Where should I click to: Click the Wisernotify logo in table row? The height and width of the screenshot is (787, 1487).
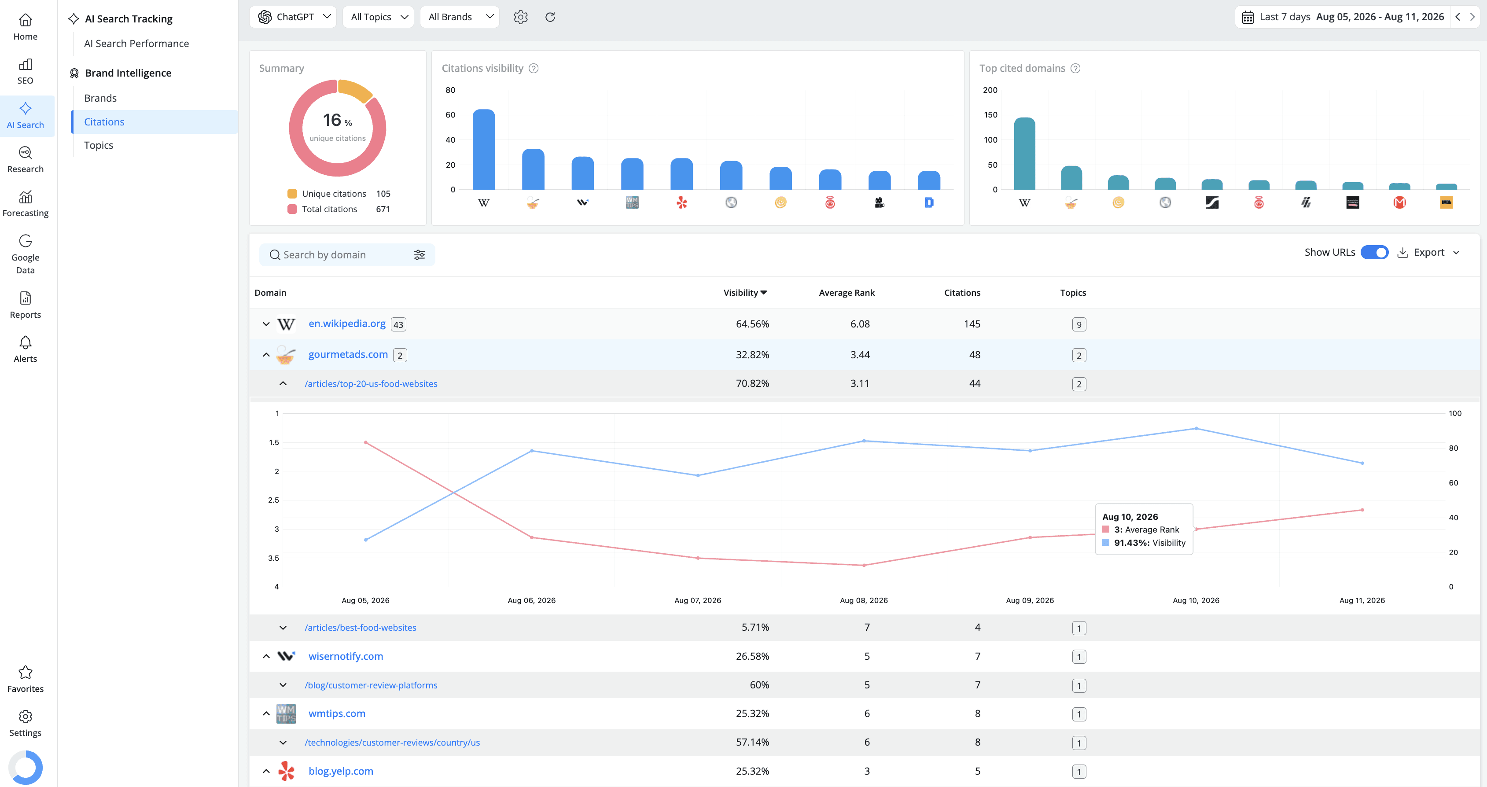286,656
